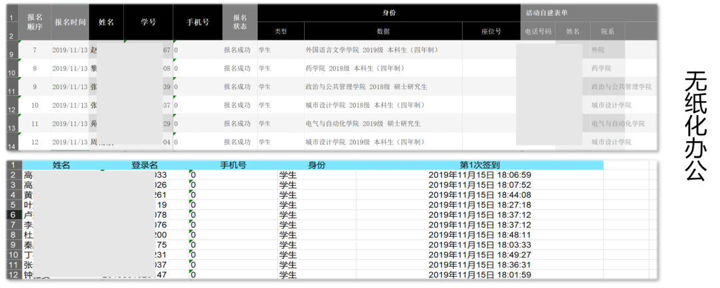Click the 电话号码 column header
The width and height of the screenshot is (720, 288).
(538, 31)
